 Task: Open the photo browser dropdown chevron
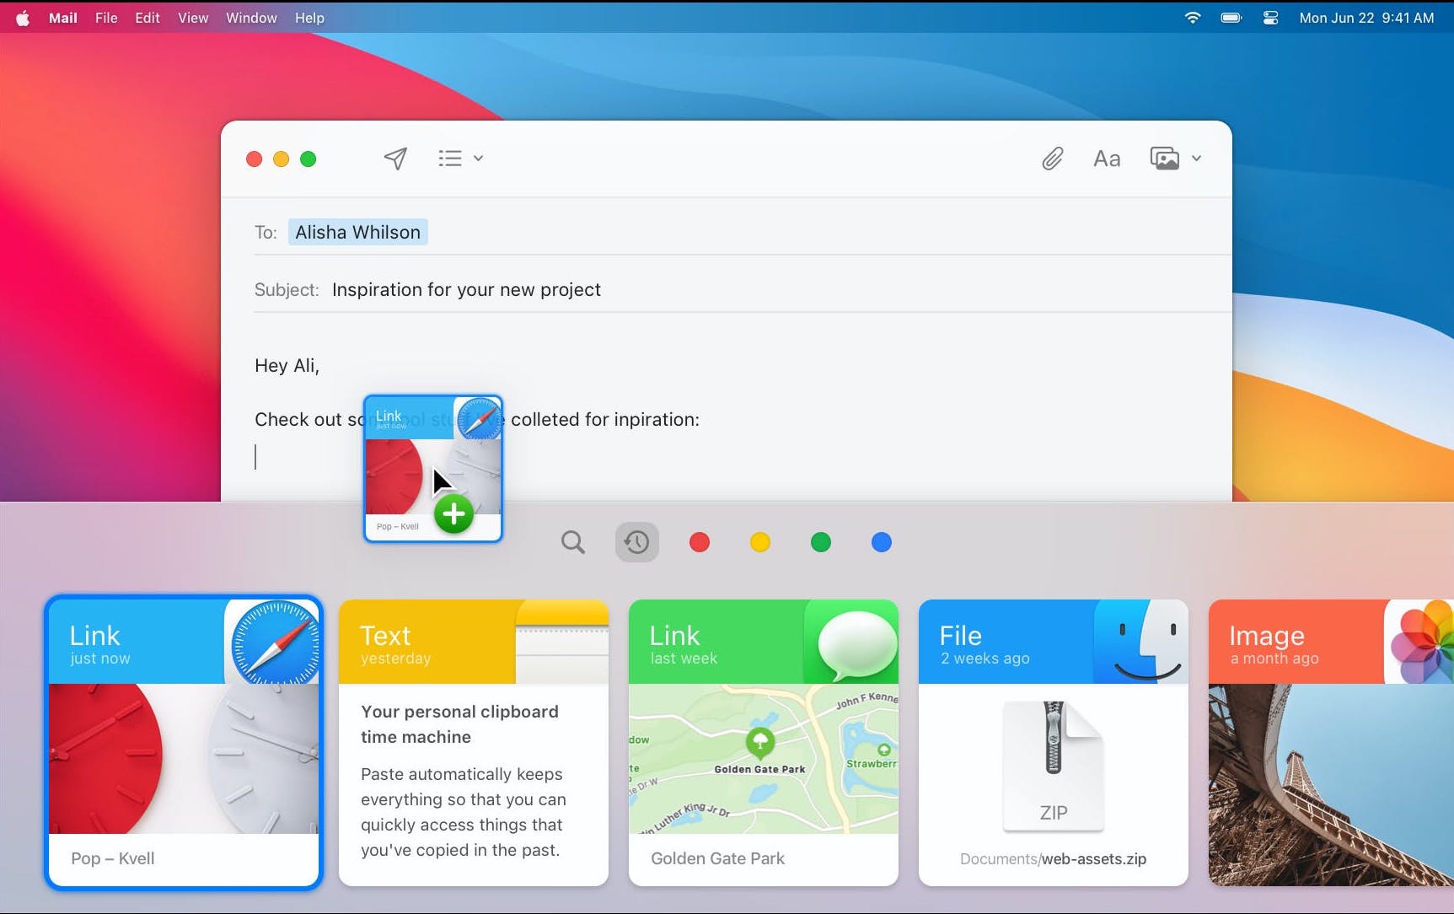[x=1197, y=159]
